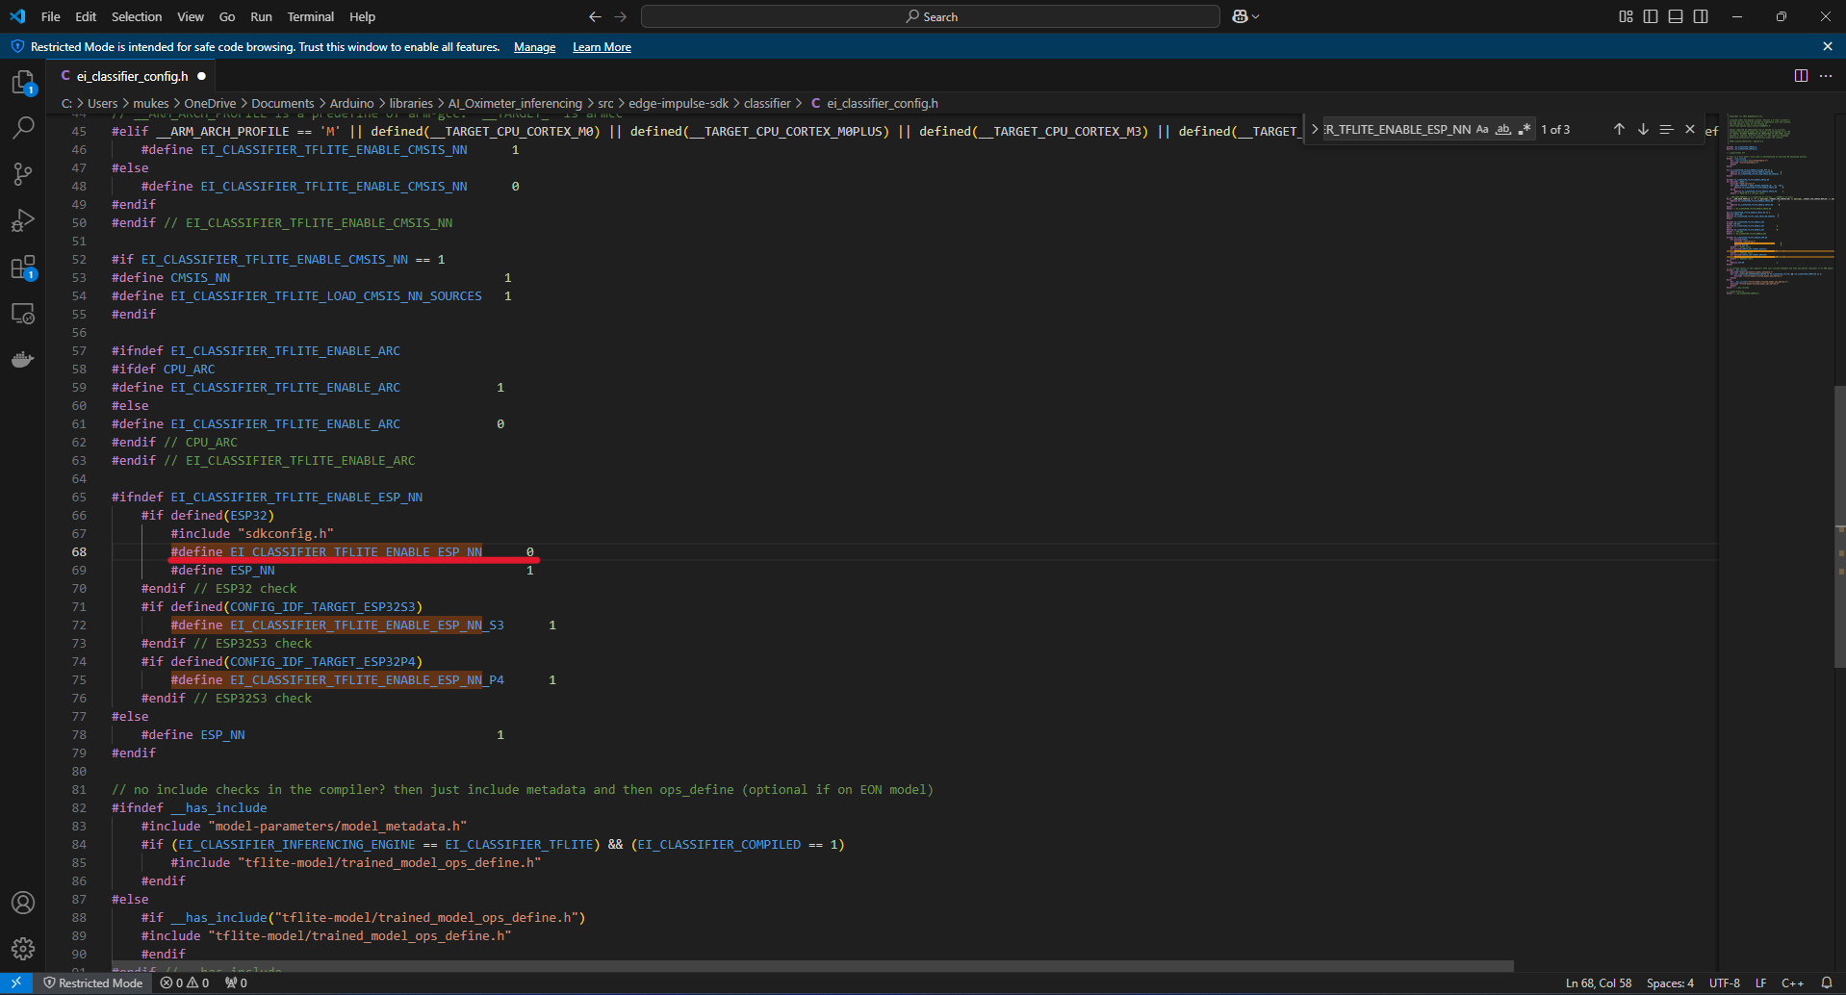The height and width of the screenshot is (995, 1846).
Task: Open the Docker view in activity bar
Action: coord(23,360)
